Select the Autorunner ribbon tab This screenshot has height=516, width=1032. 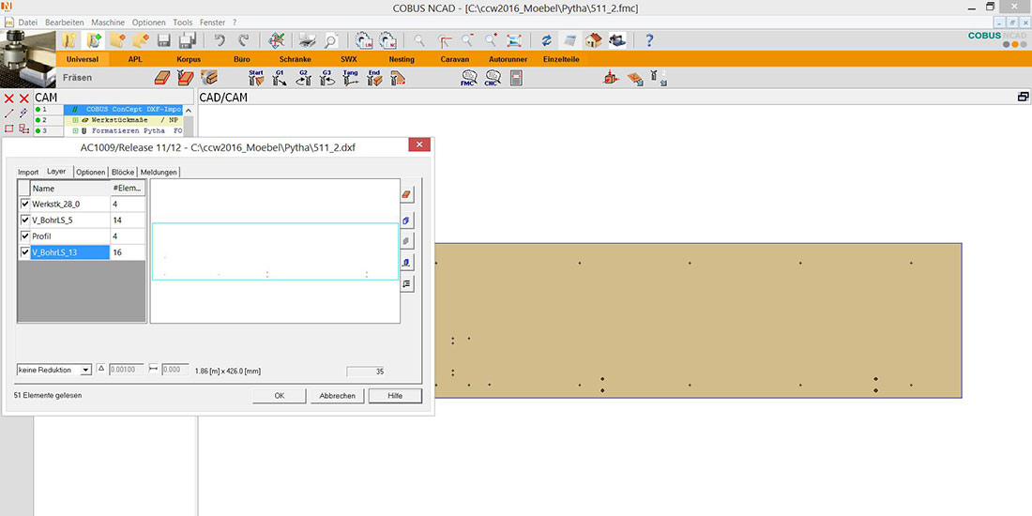(x=508, y=59)
